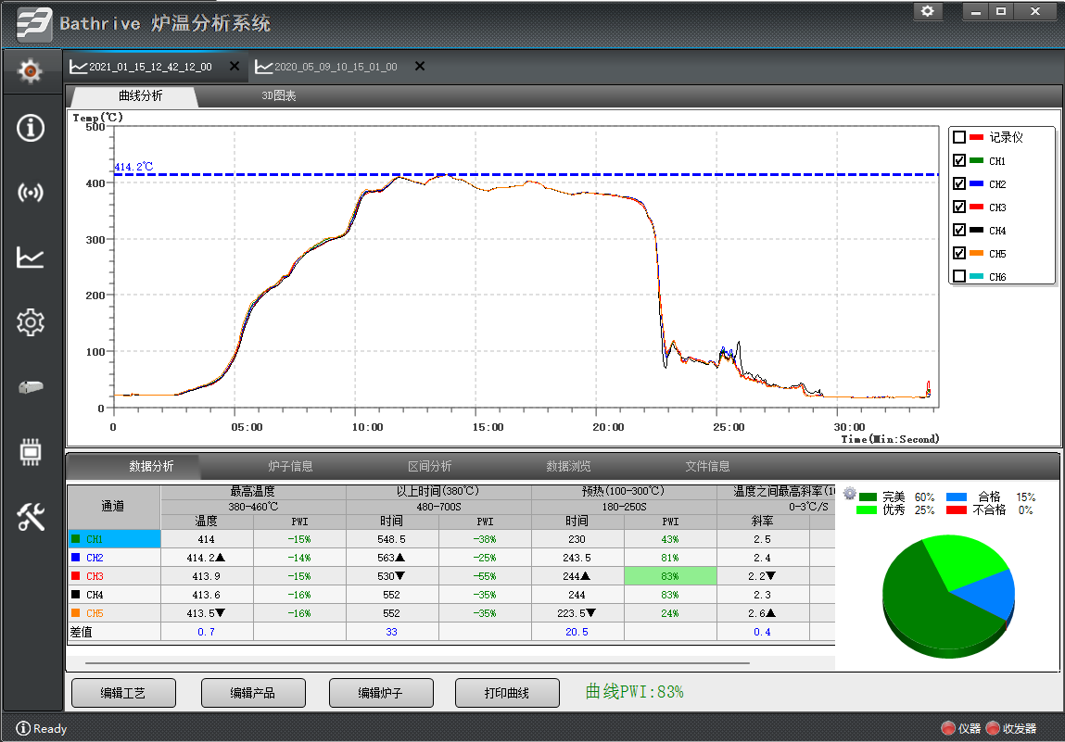Click the 编辑工艺 button
This screenshot has width=1065, height=742.
pyautogui.click(x=123, y=693)
